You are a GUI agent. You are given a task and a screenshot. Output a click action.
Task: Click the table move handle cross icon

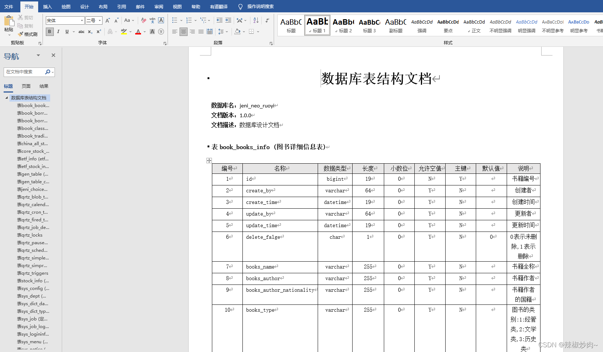click(209, 160)
